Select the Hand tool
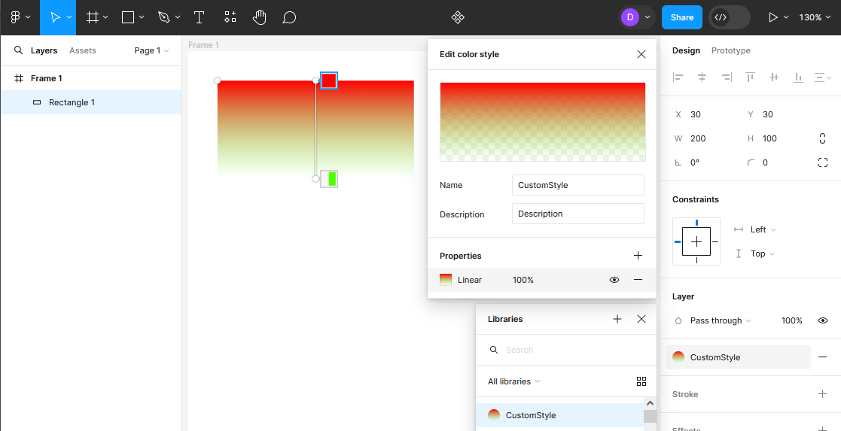This screenshot has height=431, width=841. click(x=260, y=17)
